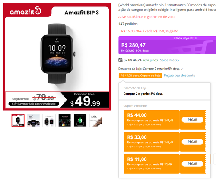Select fourth thumbnail with dark watch faces
This screenshot has height=181, width=216.
65,121
